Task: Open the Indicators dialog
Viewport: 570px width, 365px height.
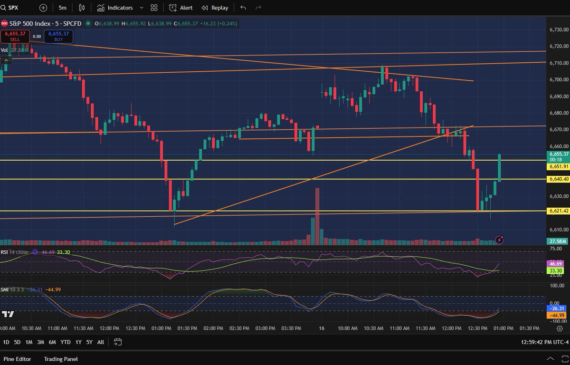Action: coord(114,8)
